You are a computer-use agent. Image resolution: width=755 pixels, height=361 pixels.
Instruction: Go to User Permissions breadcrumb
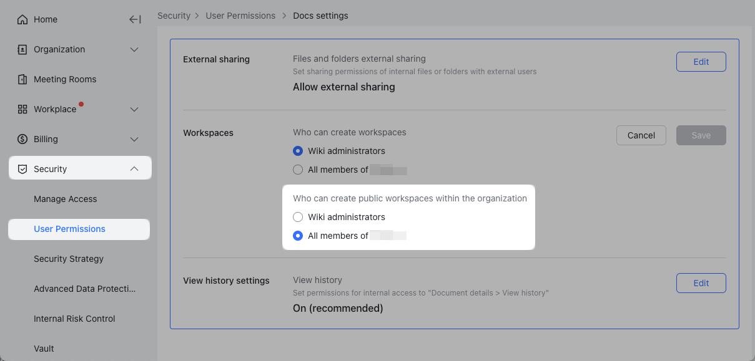[240, 16]
